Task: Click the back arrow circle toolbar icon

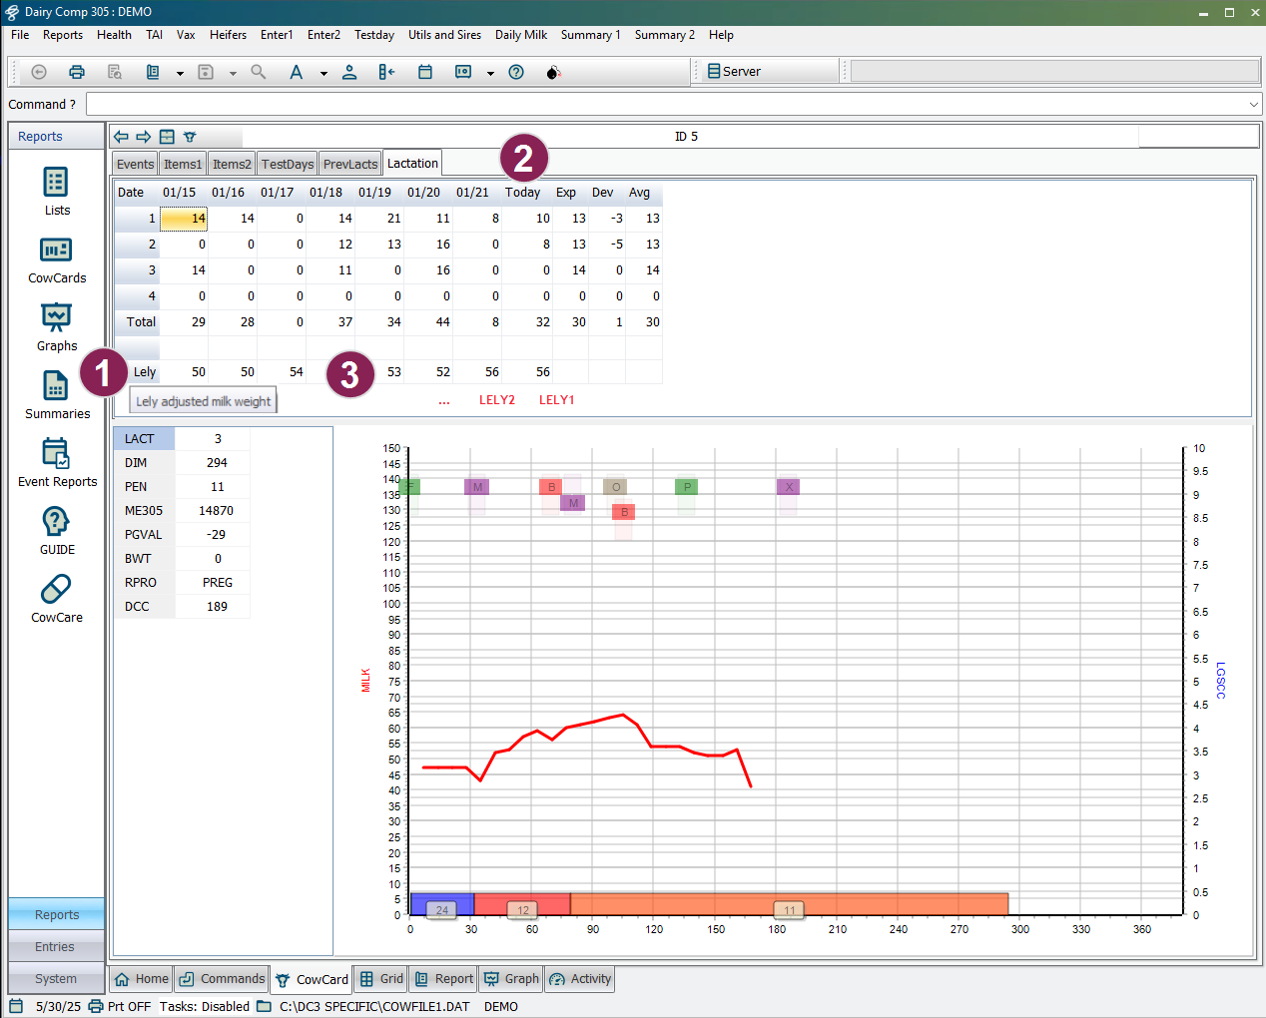Action: (x=39, y=72)
